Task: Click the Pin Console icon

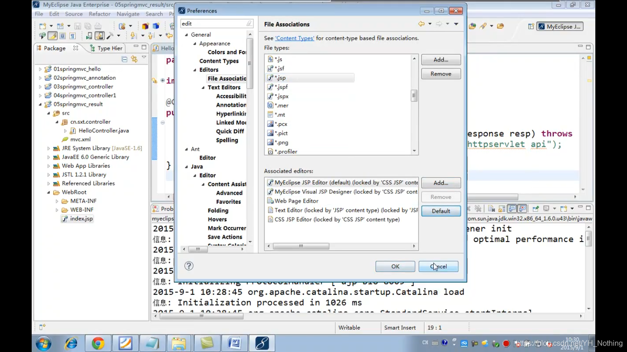Action: (x=536, y=209)
